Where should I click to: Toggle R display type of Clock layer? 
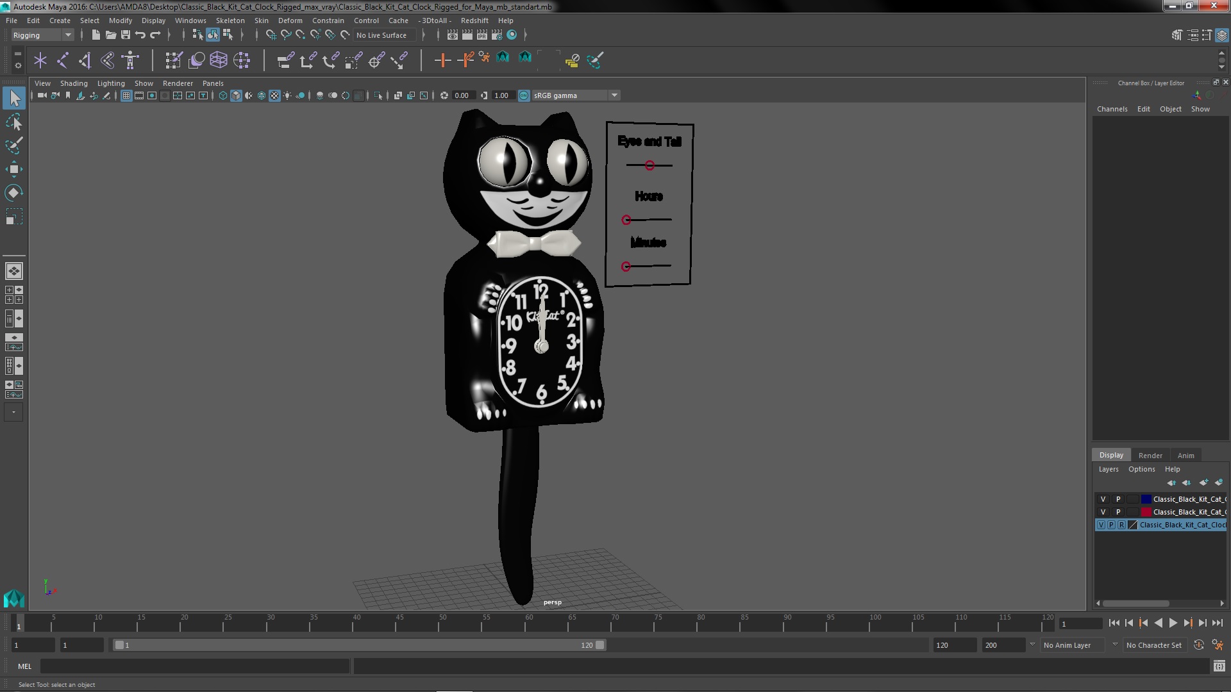pos(1121,525)
